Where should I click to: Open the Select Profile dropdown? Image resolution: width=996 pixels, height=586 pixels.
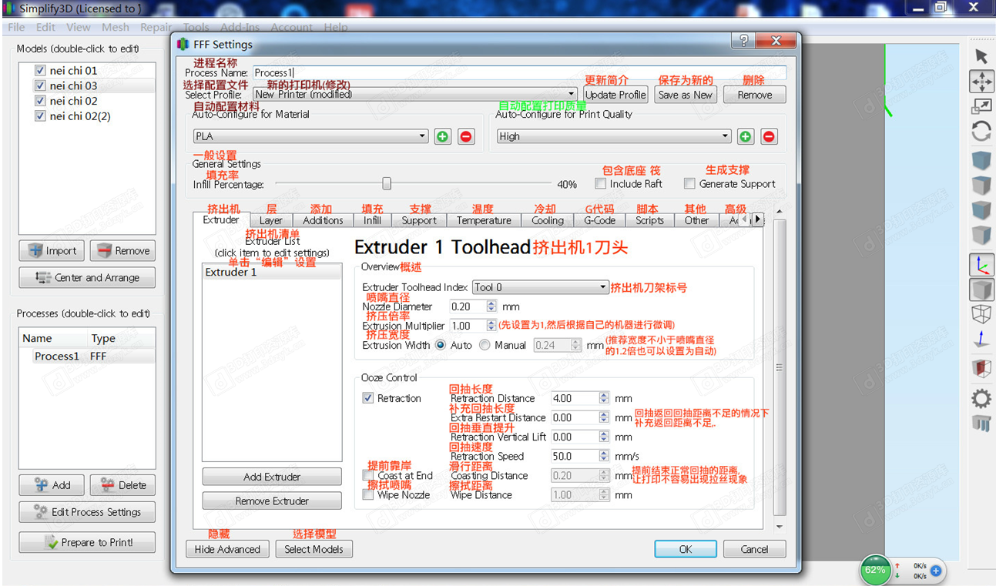click(x=414, y=94)
